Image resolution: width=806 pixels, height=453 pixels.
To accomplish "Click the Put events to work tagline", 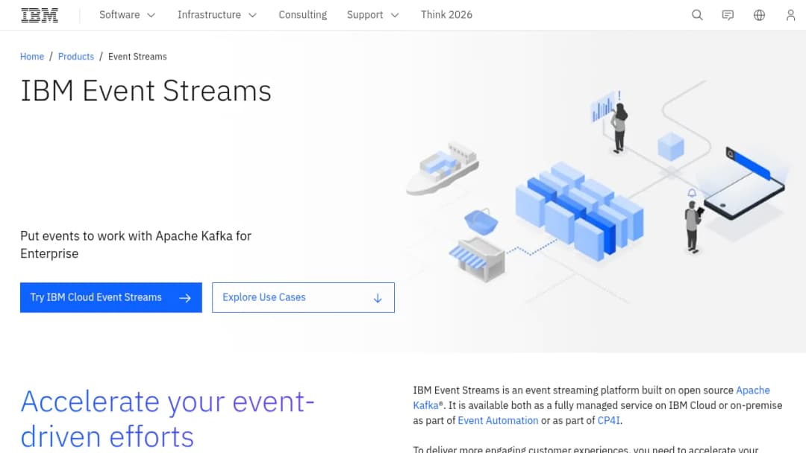I will pyautogui.click(x=136, y=244).
